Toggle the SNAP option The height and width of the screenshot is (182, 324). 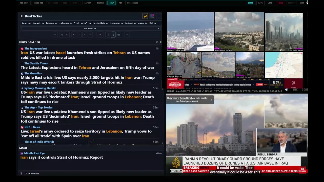pyautogui.click(x=112, y=3)
